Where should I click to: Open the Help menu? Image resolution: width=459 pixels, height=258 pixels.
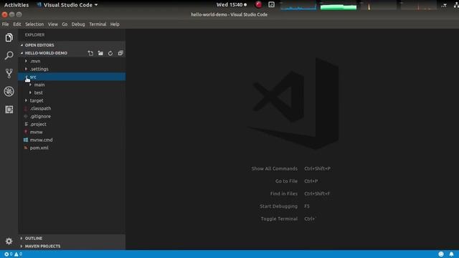click(x=115, y=24)
